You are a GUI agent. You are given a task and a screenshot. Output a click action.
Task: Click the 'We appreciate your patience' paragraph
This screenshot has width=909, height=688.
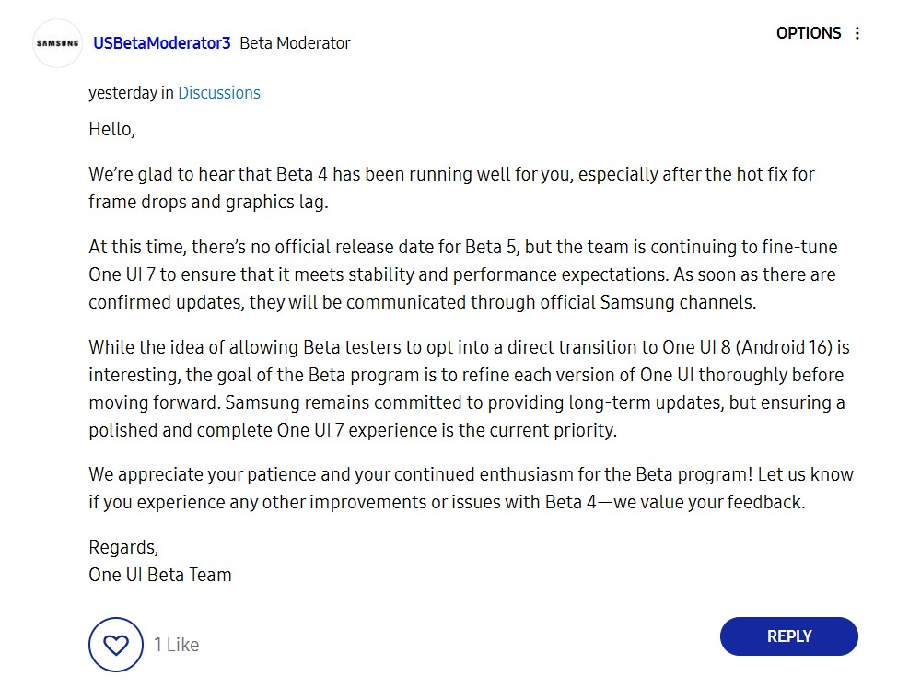pyautogui.click(x=471, y=488)
